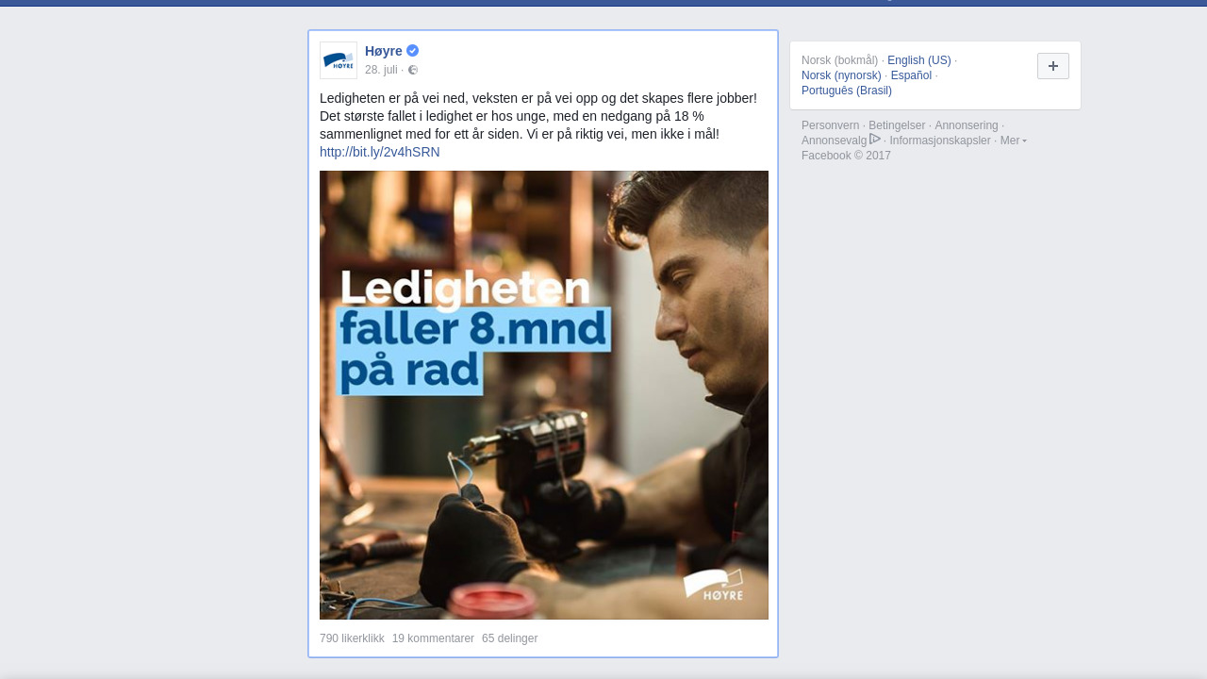
Task: Click the blue verified badge next to Høyre
Action: 413,51
